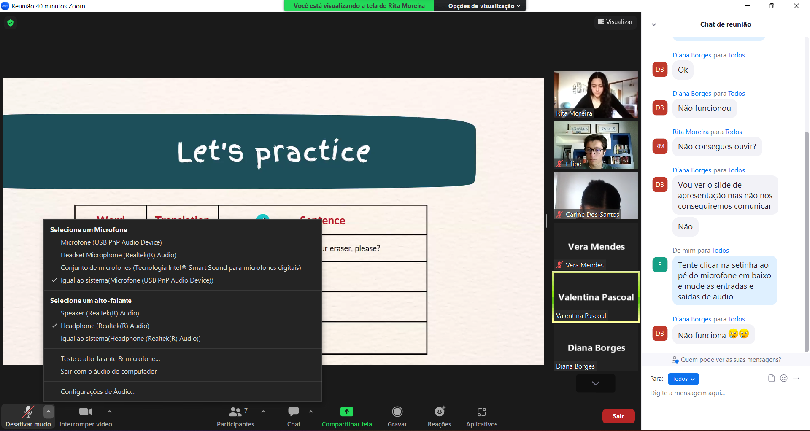810x431 pixels.
Task: Select Microfone (USB PnP Audio Device)
Action: [x=183, y=242]
